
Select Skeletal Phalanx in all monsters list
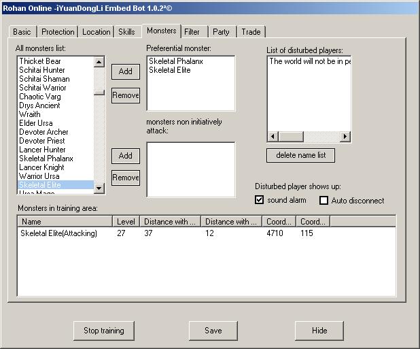click(x=56, y=159)
